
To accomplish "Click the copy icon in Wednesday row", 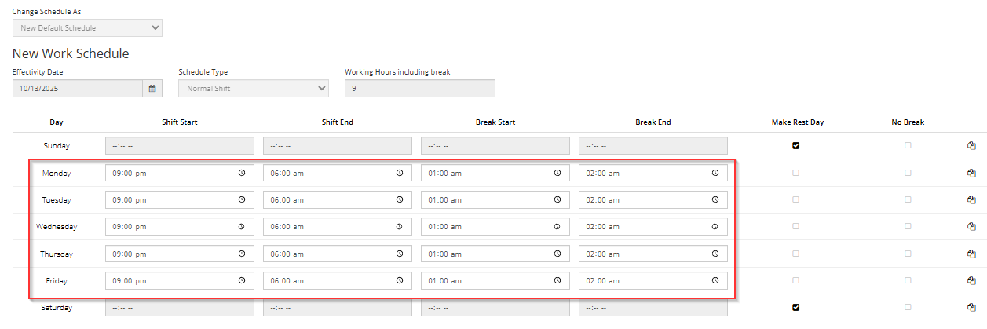I will pyautogui.click(x=971, y=226).
